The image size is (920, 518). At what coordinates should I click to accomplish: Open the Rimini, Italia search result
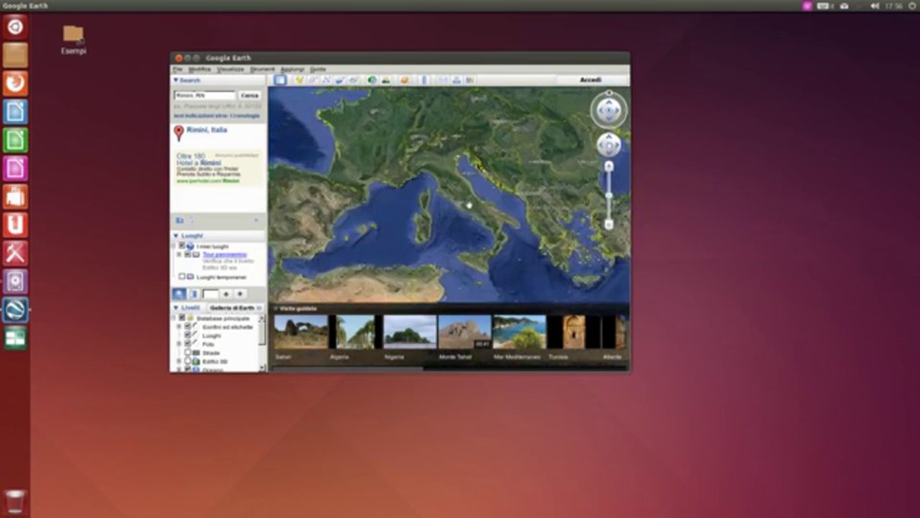[x=207, y=130]
